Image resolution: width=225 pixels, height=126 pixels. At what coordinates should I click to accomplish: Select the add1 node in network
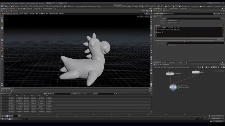(x=196, y=72)
